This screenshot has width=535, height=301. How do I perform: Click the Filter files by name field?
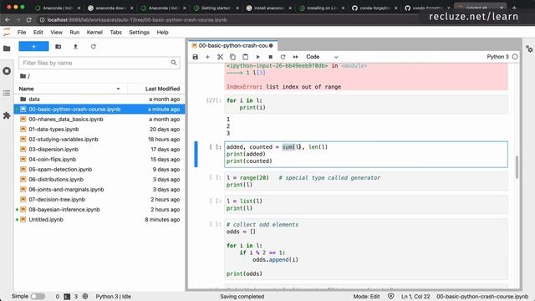point(99,63)
